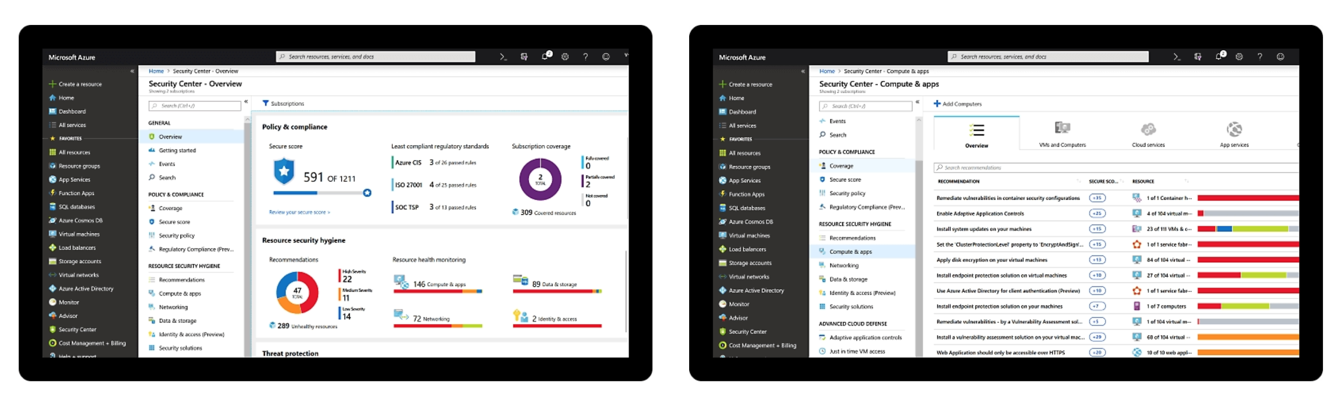Click Search recommendations field
Viewport: 1344px width, 405px height.
click(1115, 168)
